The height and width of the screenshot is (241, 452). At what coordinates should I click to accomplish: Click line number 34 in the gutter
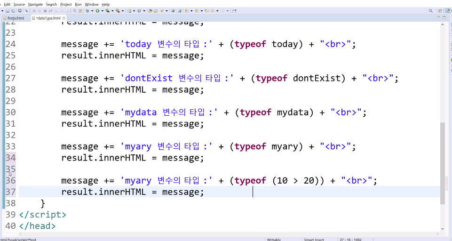[x=11, y=158]
